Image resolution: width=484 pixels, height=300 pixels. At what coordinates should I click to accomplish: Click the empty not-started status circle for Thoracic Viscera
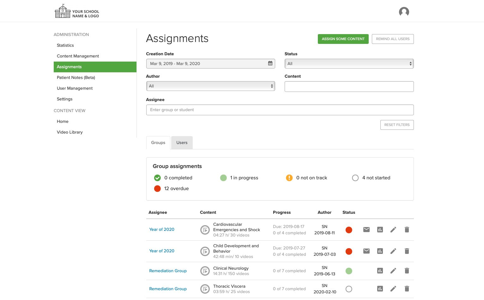point(349,289)
